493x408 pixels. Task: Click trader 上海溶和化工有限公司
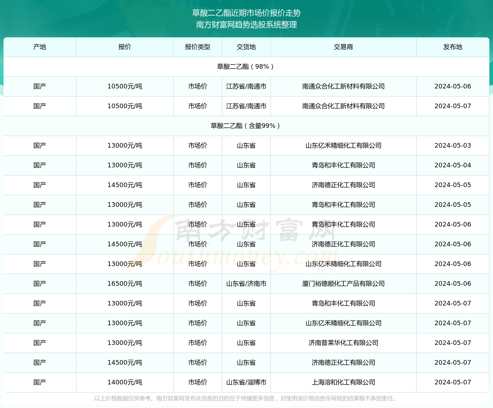pos(343,382)
